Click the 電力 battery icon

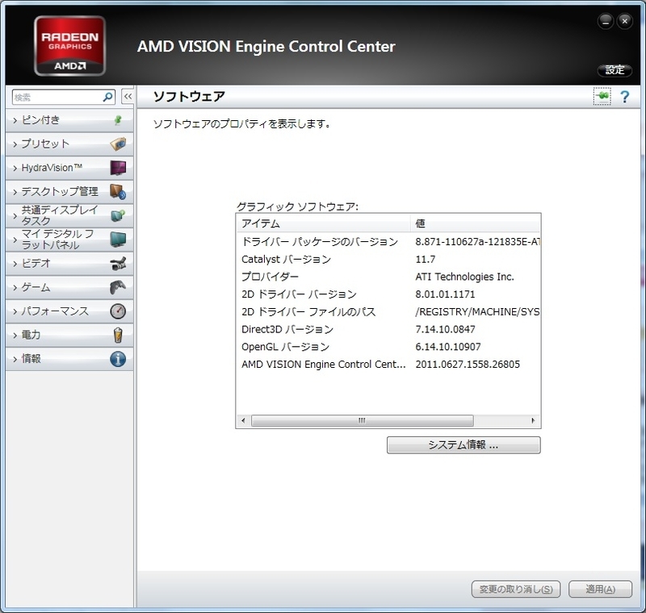tap(118, 335)
